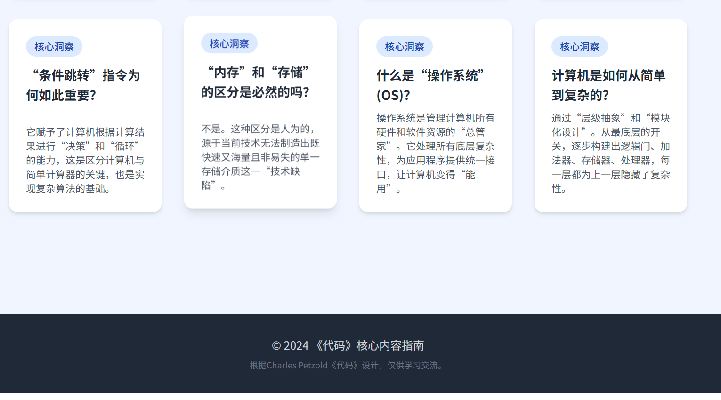Click the paragraph starting with 它赋予了计算机
Viewport: 721px width, 400px height.
[85, 160]
